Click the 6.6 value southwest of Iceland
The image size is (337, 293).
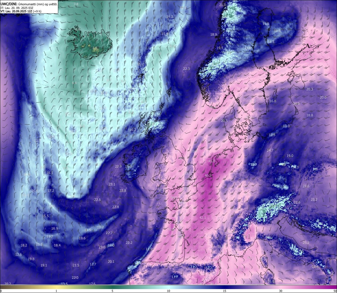[x=74, y=83]
